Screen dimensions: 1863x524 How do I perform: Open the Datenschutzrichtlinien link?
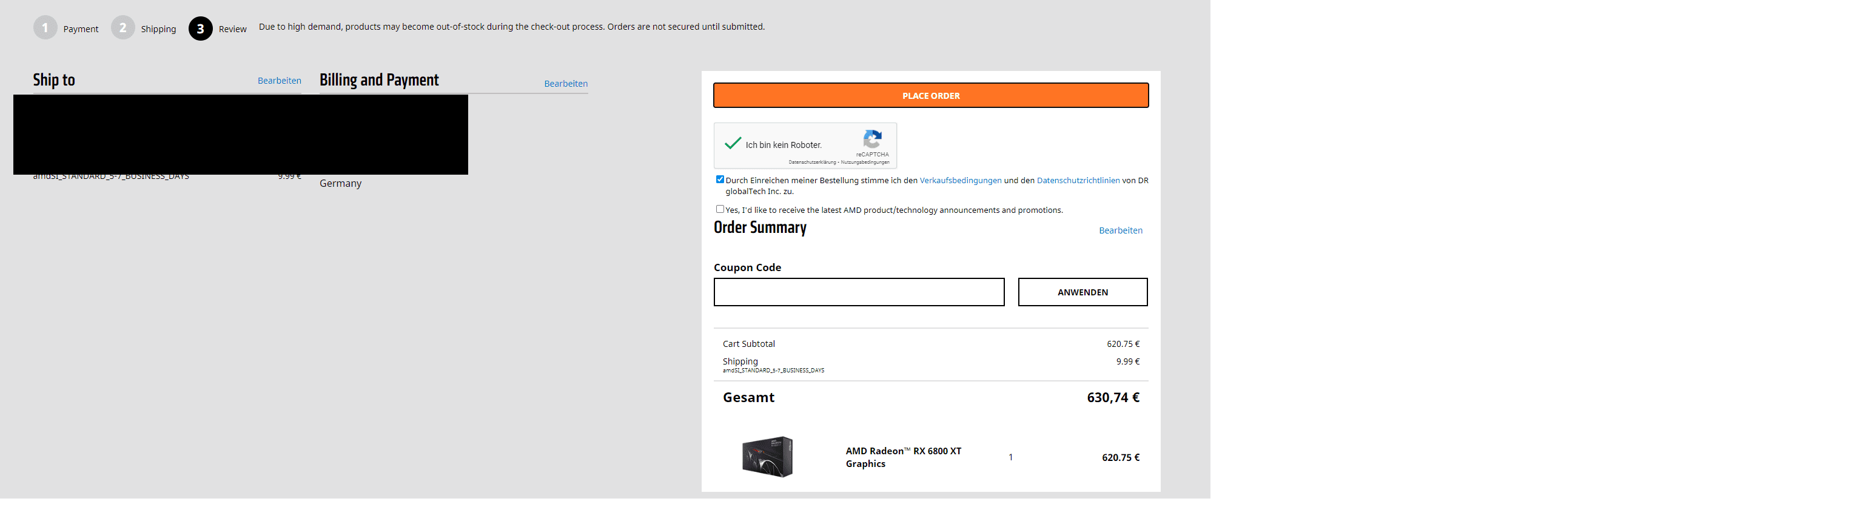pyautogui.click(x=1078, y=180)
